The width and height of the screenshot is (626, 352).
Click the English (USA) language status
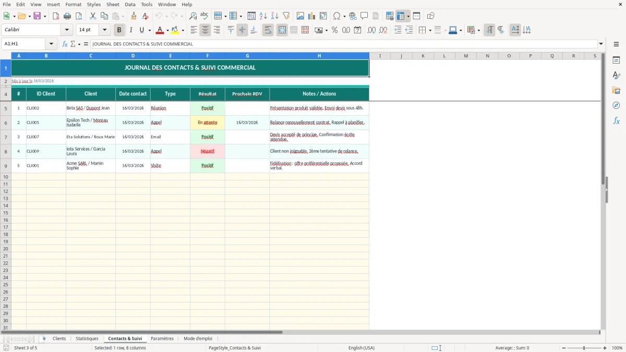(362, 348)
